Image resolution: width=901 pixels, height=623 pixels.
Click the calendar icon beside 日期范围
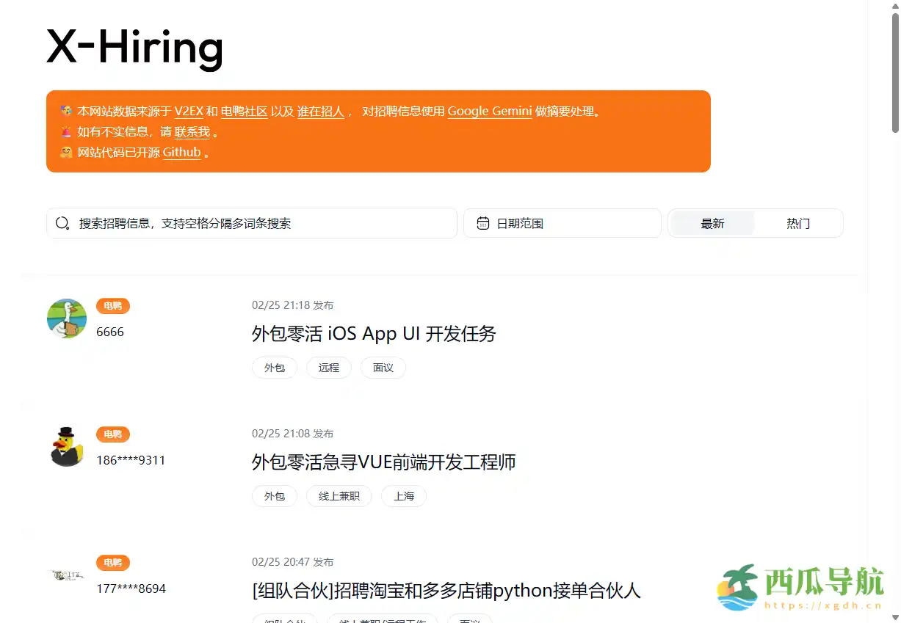484,222
